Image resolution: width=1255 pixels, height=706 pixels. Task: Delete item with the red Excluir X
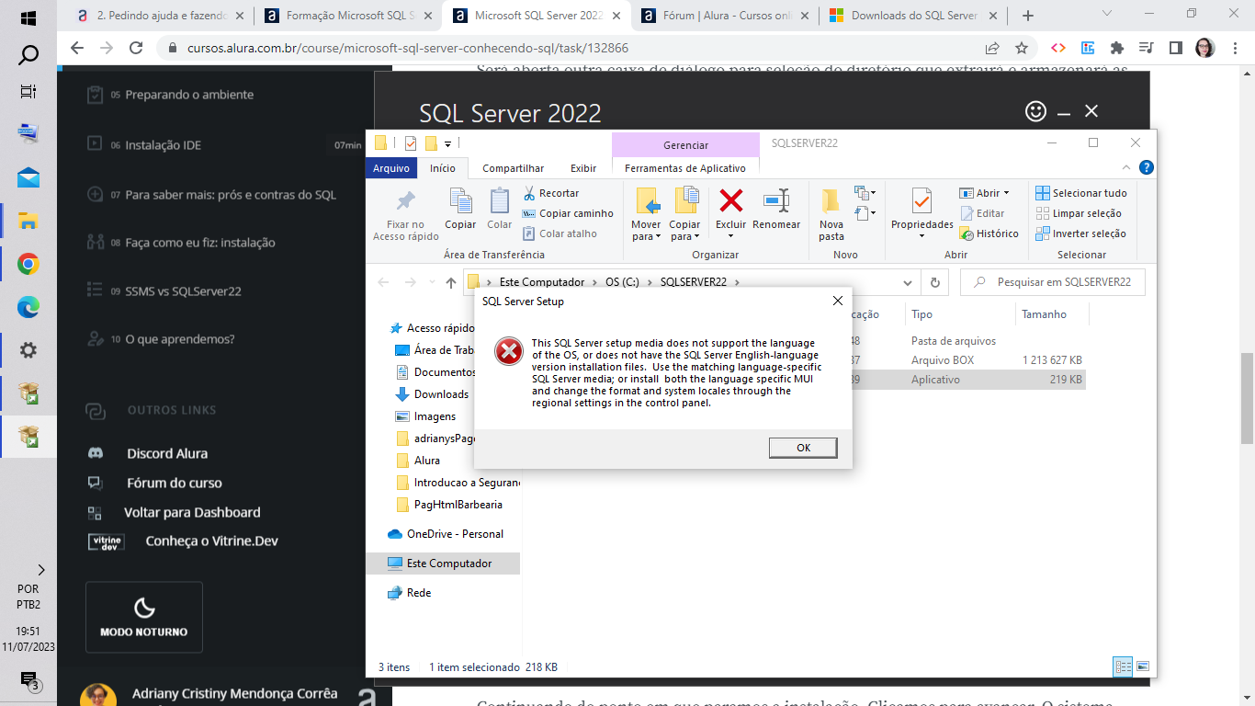click(x=731, y=200)
